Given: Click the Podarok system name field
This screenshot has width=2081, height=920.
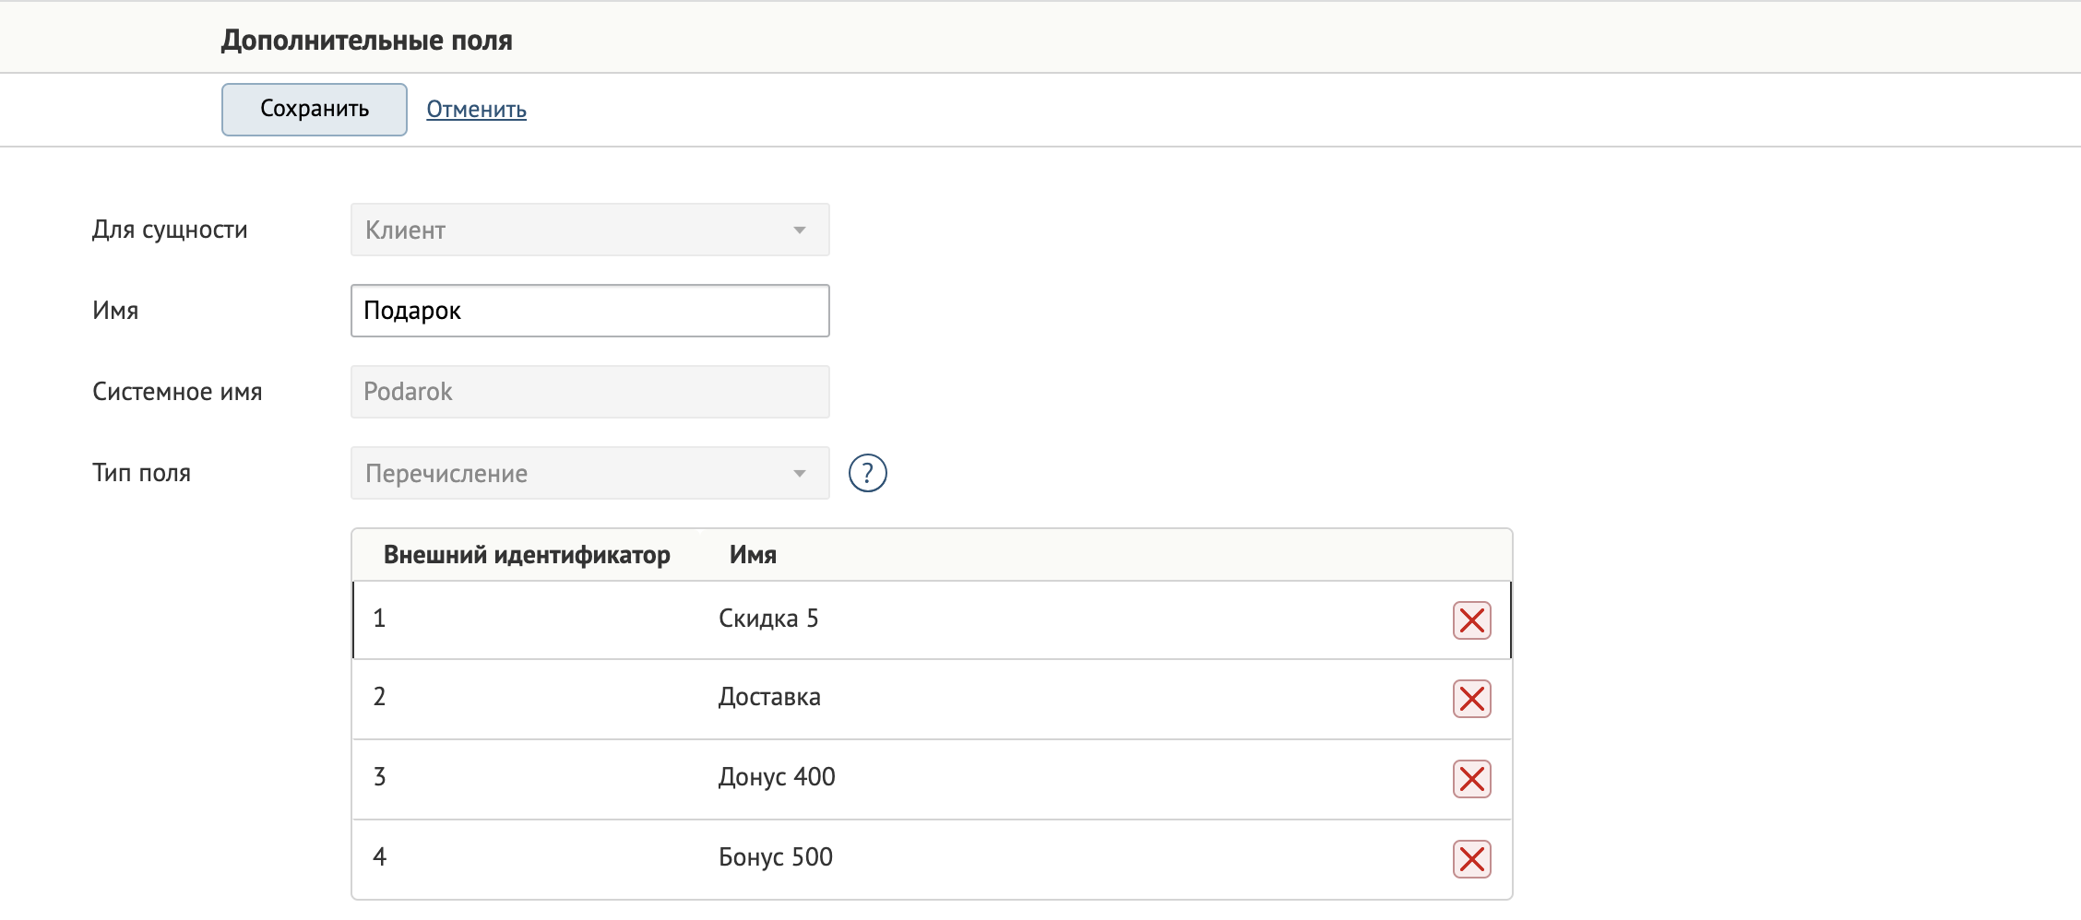Looking at the screenshot, I should (589, 392).
